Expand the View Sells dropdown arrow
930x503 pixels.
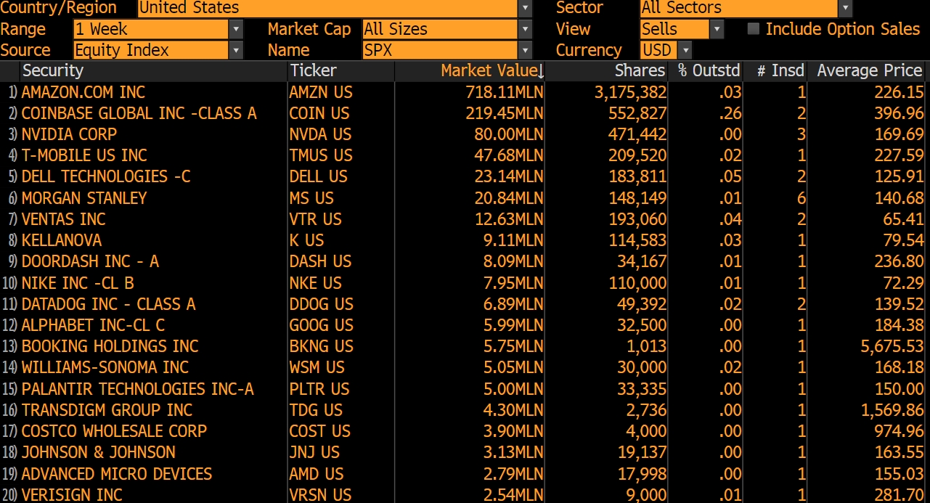(x=717, y=29)
